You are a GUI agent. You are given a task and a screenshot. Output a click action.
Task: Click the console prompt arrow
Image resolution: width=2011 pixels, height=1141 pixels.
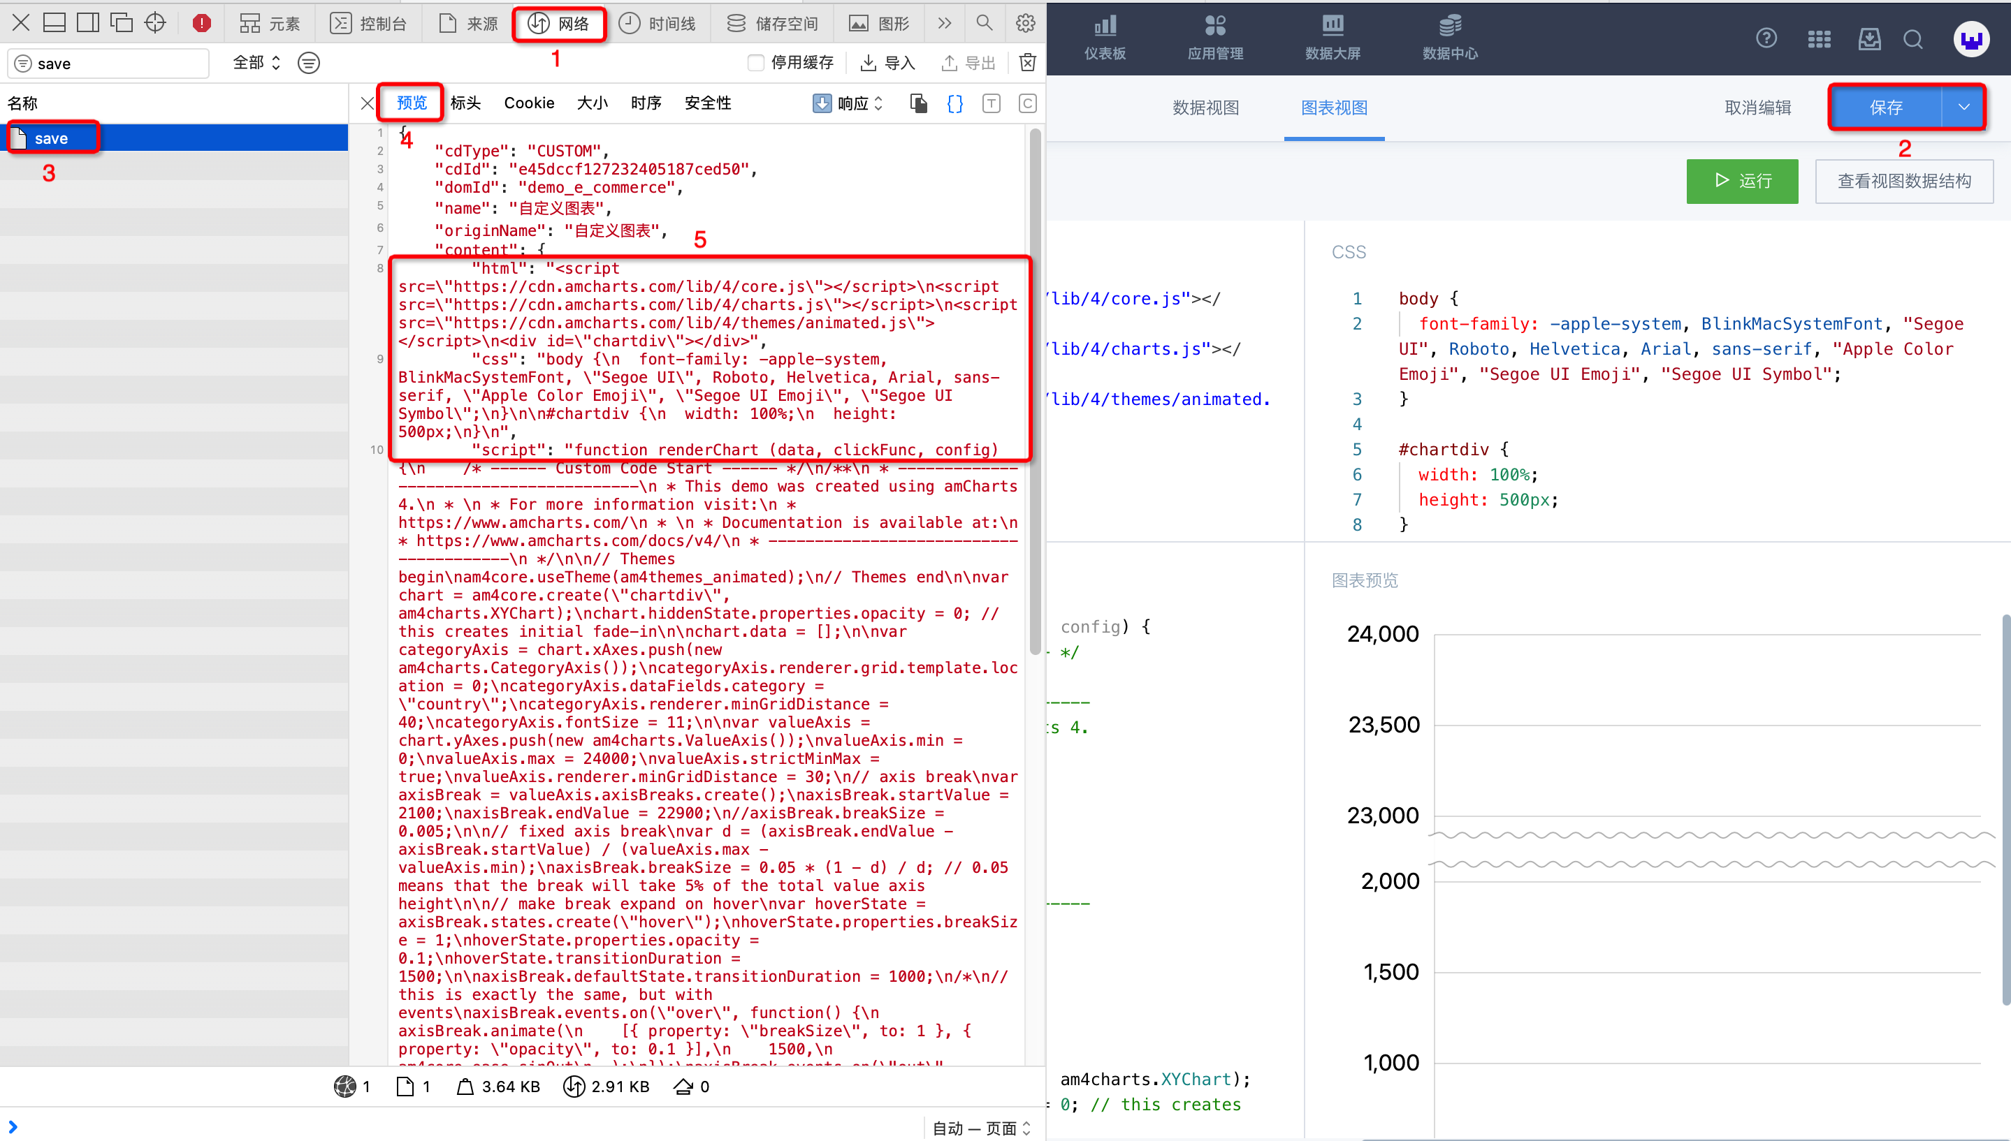pyautogui.click(x=13, y=1126)
